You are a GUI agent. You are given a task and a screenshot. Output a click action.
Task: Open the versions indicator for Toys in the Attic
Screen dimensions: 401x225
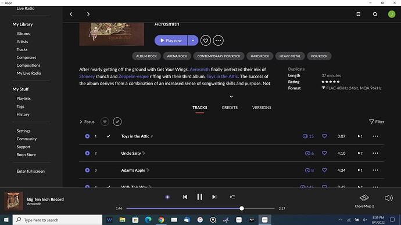point(360,136)
